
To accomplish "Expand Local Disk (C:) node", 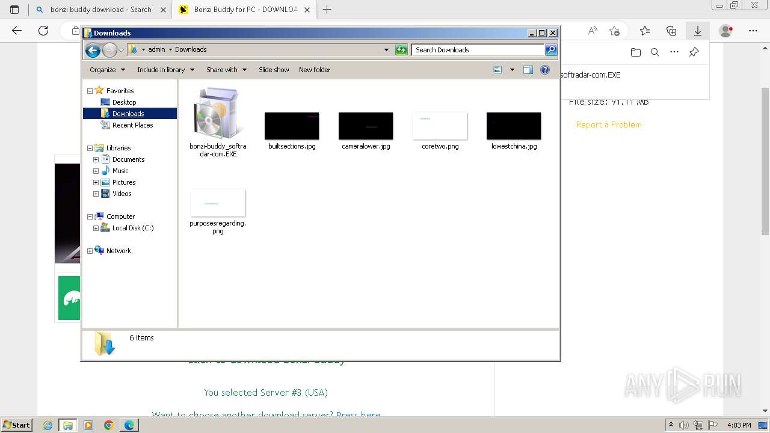I will click(x=96, y=228).
